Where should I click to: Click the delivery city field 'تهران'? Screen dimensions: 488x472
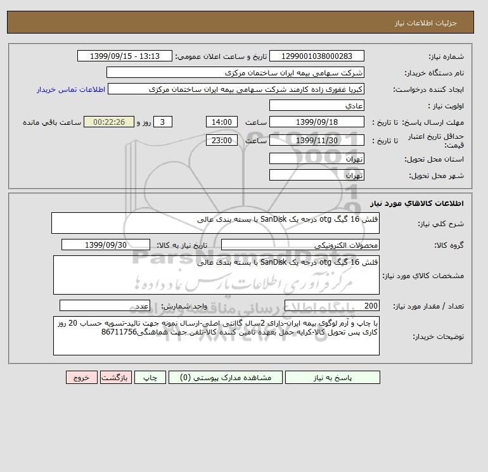[x=316, y=175]
